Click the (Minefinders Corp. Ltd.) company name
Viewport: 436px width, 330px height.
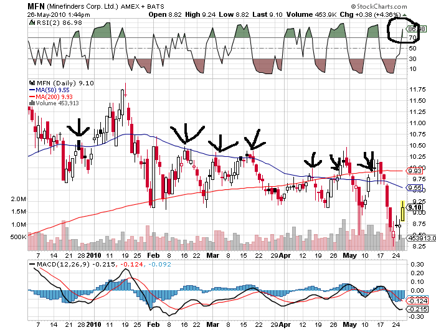(x=83, y=6)
